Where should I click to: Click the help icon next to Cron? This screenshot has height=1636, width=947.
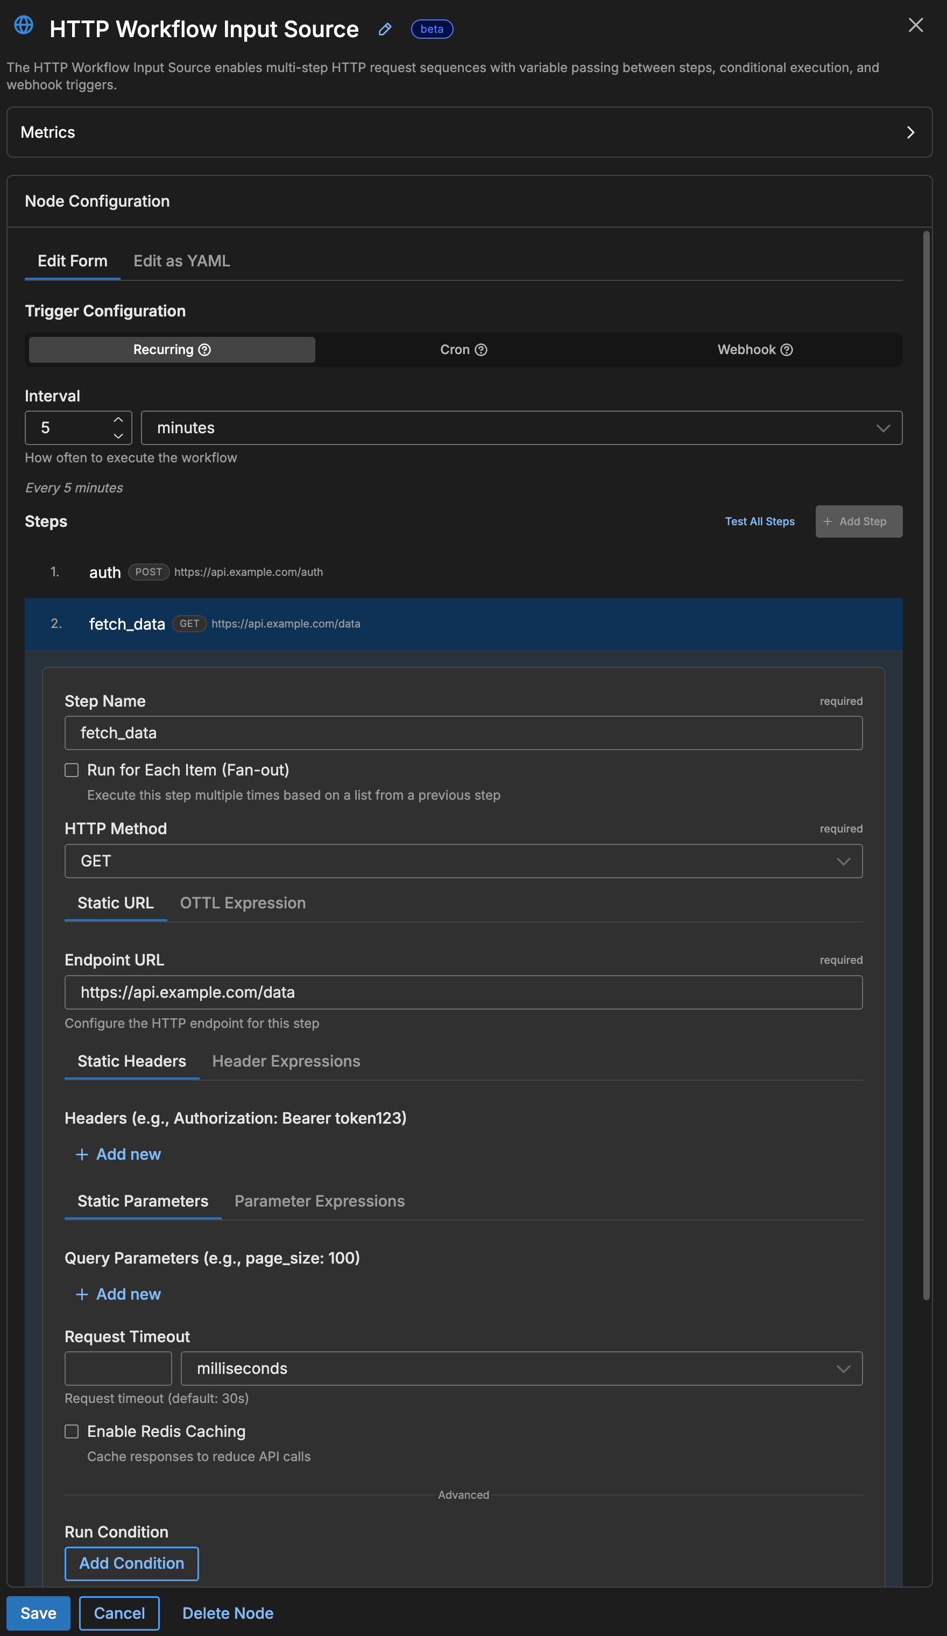(x=480, y=349)
